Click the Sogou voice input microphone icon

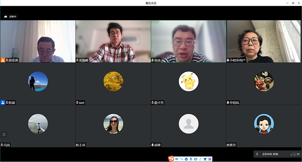[x=191, y=159]
